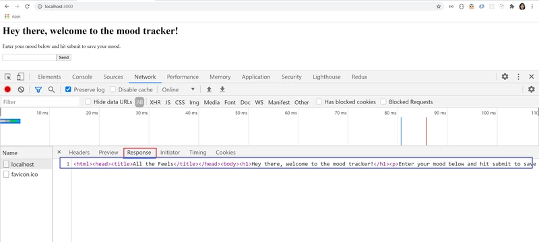
Task: Open the Headers detail tab
Action: 79,153
